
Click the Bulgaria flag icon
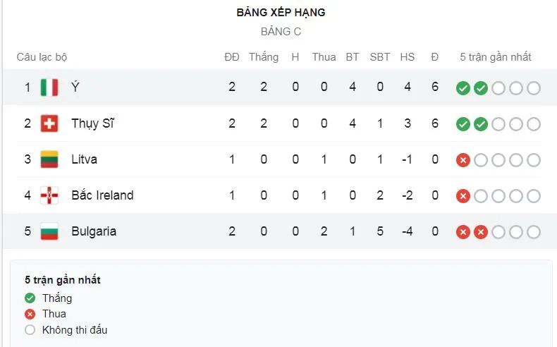pyautogui.click(x=49, y=231)
